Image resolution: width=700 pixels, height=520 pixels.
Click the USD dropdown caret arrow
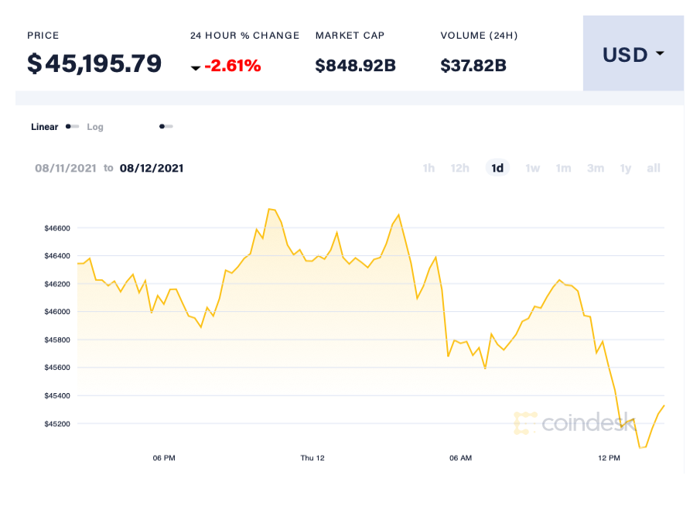click(x=660, y=54)
